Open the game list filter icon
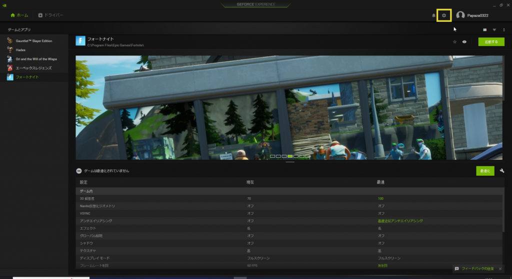The height and width of the screenshot is (279, 512). pos(494,30)
